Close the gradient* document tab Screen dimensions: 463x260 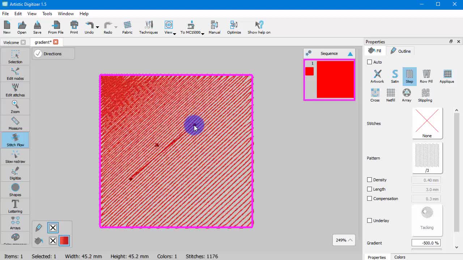click(x=56, y=42)
